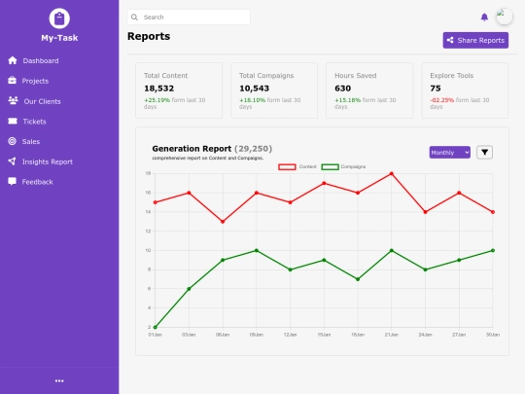Click the red Content point at 21Jan
525x394 pixels.
tap(392, 173)
